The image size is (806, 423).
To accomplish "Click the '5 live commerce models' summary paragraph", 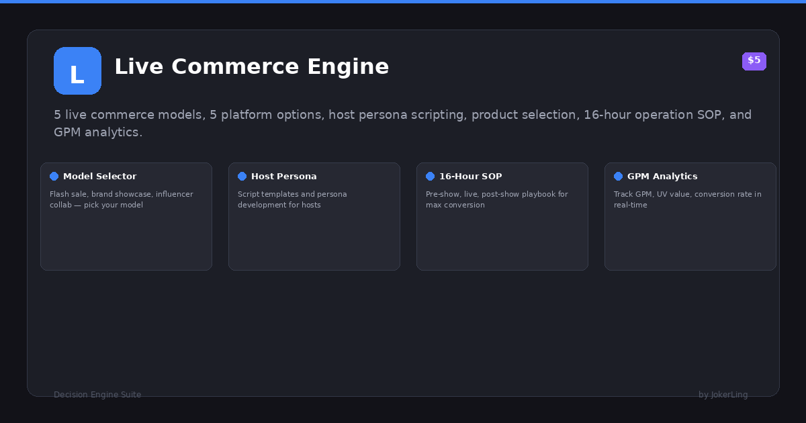I will coord(403,124).
